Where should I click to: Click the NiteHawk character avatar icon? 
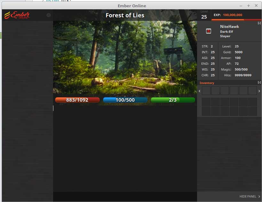(x=209, y=31)
